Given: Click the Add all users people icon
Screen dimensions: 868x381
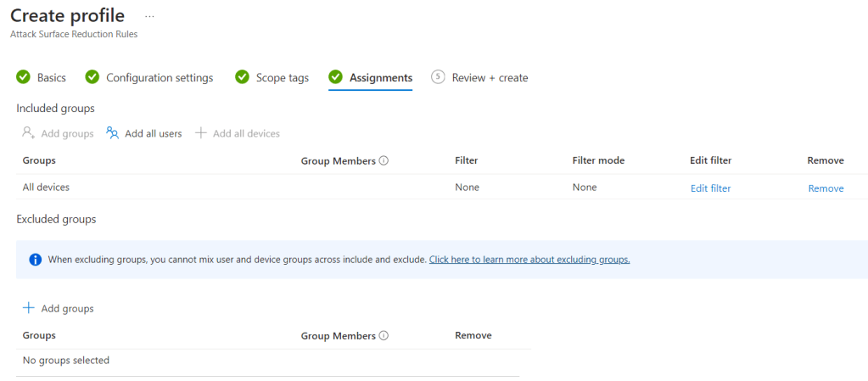Looking at the screenshot, I should click(112, 133).
